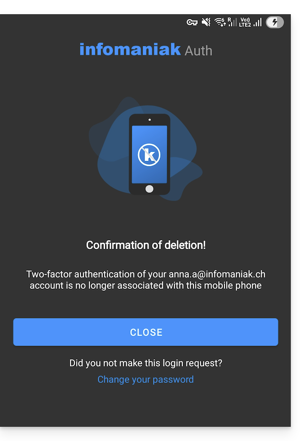Tap the battery charging indicator

(275, 22)
